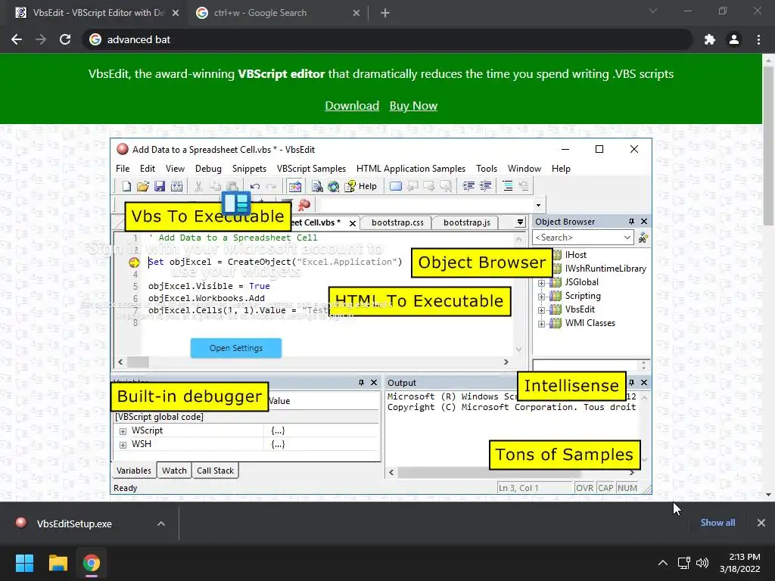775x581 pixels.
Task: Click the globe icon in VbsEdit toolbar
Action: click(x=334, y=186)
